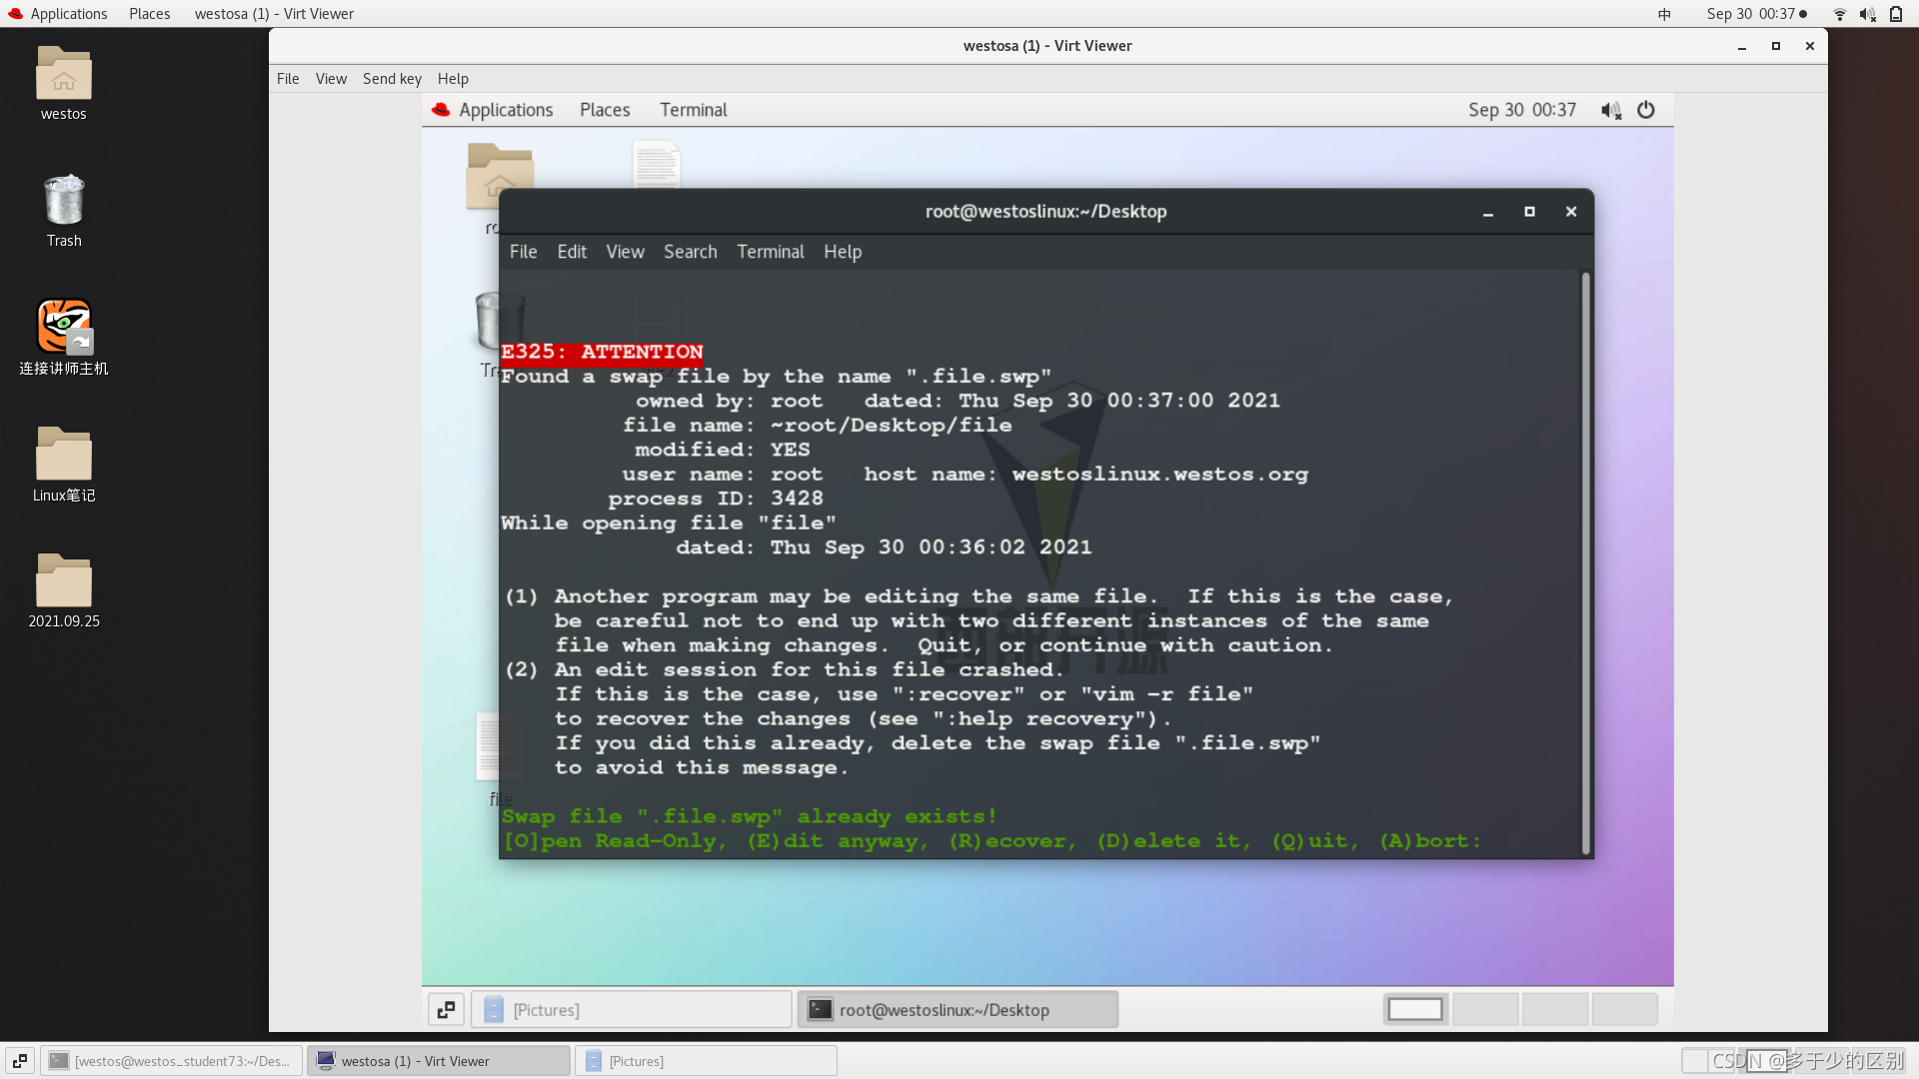Expand the Send key menu in Virt Viewer

[392, 79]
